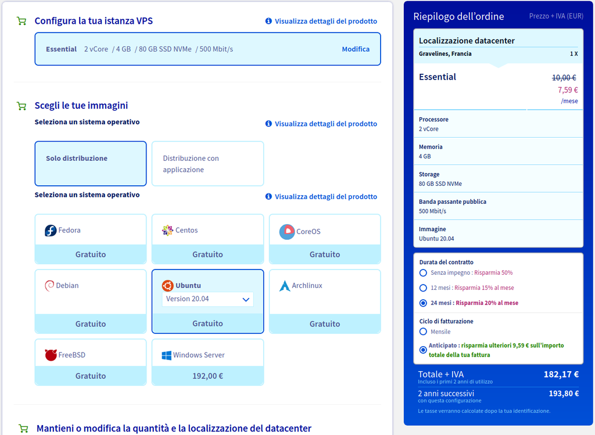Pick the Debian swirl icon
The width and height of the screenshot is (595, 435).
[x=49, y=286]
